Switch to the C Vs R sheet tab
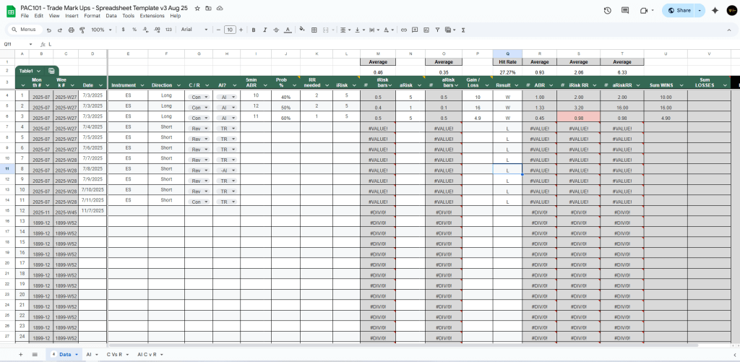The image size is (740, 362). pyautogui.click(x=117, y=355)
